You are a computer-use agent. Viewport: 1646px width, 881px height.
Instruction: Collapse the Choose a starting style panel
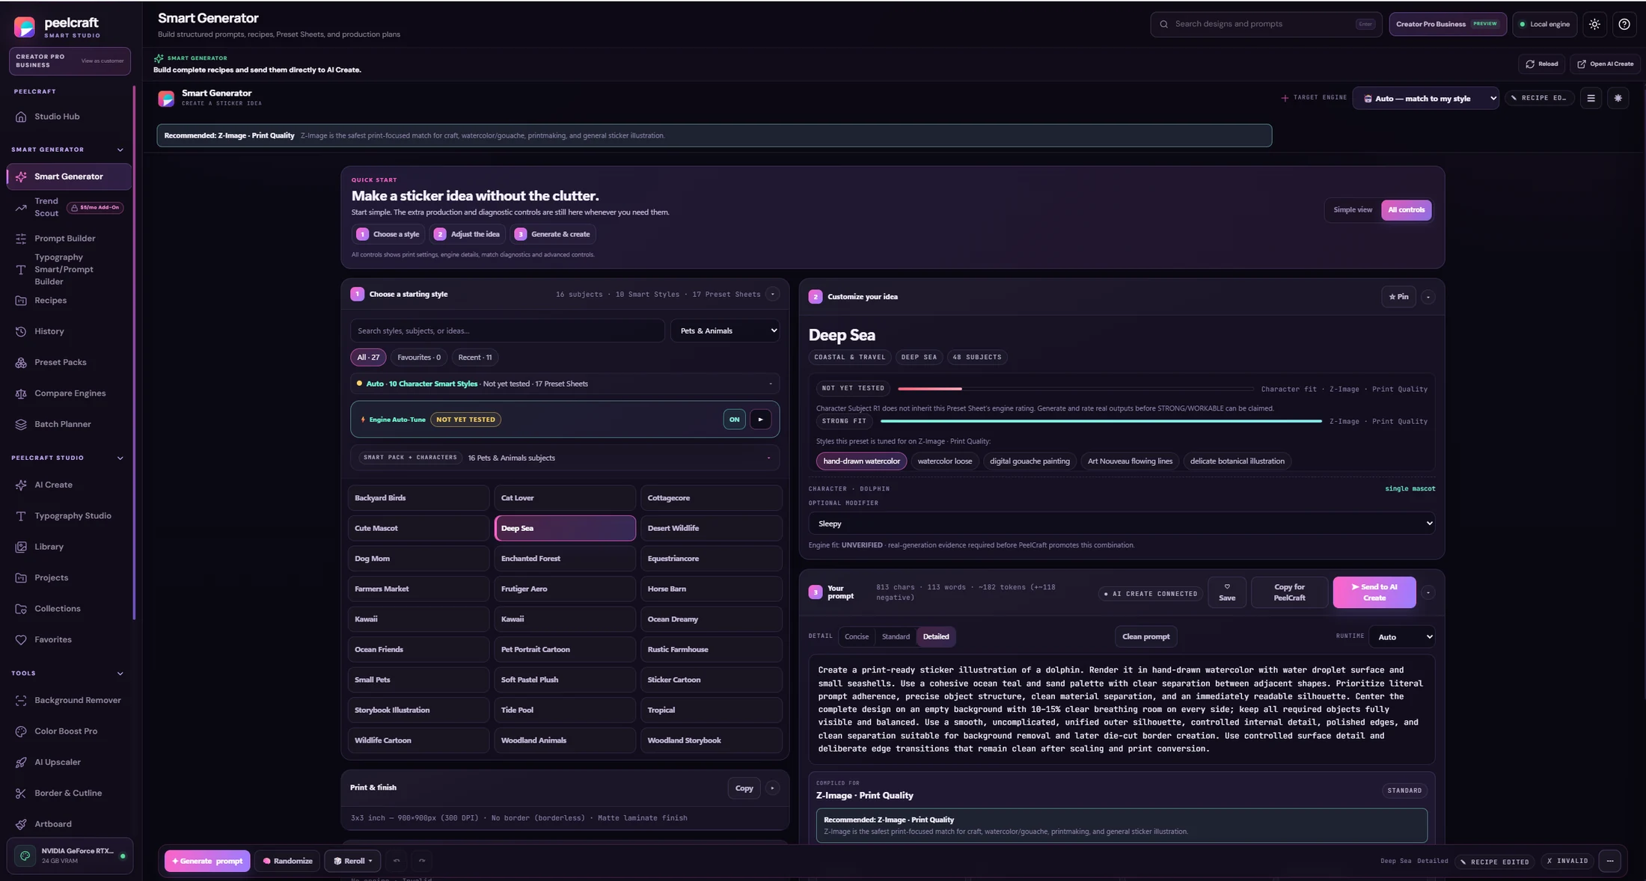772,294
